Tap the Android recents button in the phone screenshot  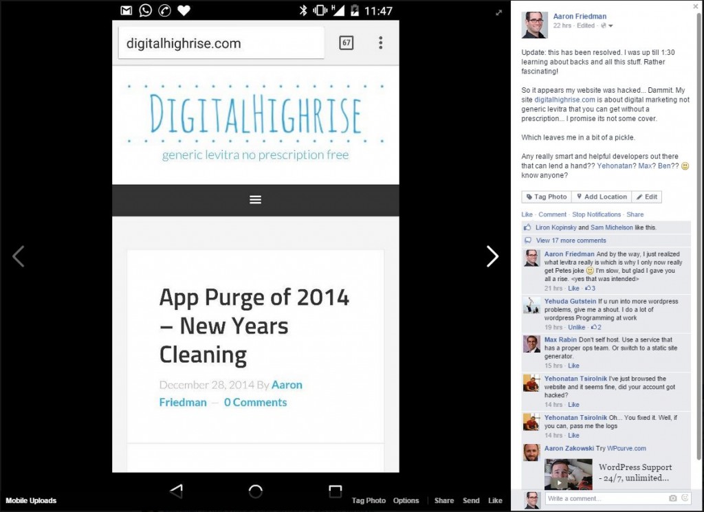[335, 491]
